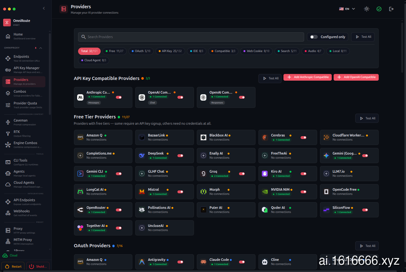Toggle the Mistral provider switch
Image resolution: width=406 pixels, height=272 pixels.
[180, 192]
